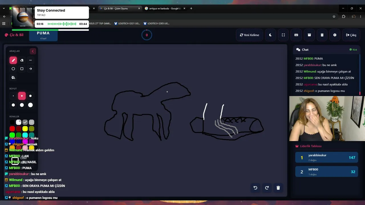Pick the bright yellow color swatch
365x205 pixels.
tap(25, 129)
